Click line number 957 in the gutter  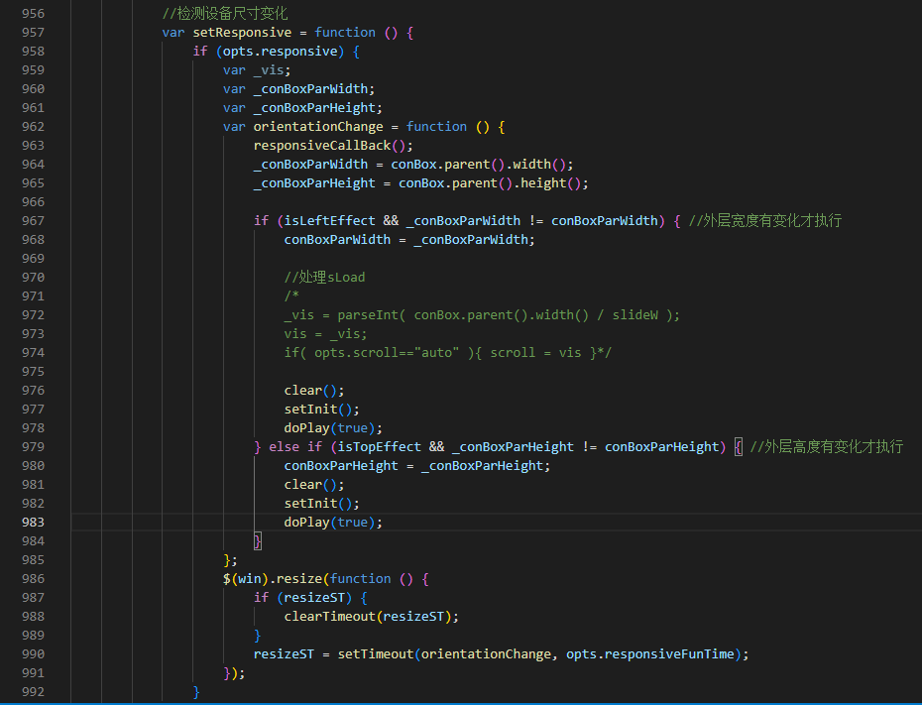[x=32, y=32]
